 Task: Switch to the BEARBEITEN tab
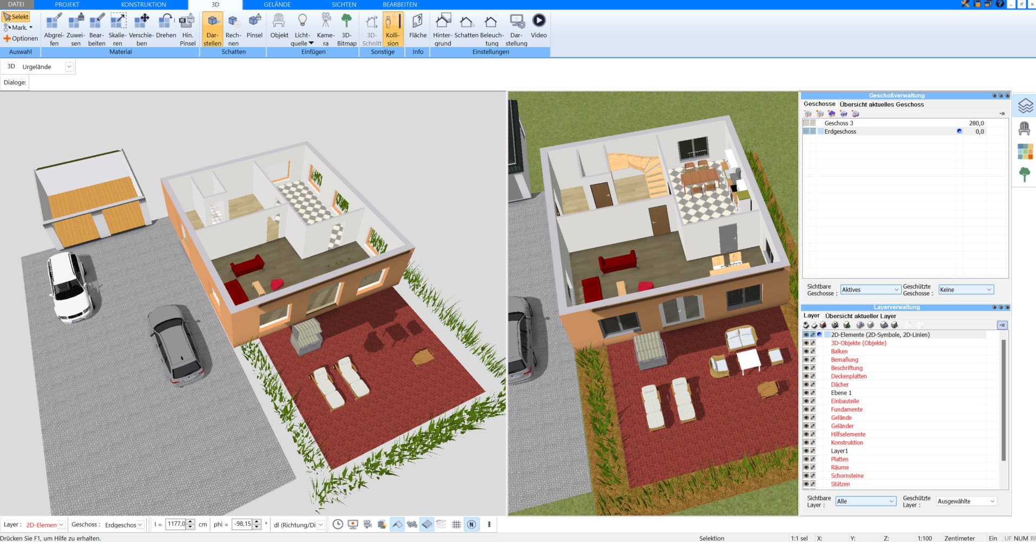tap(399, 4)
